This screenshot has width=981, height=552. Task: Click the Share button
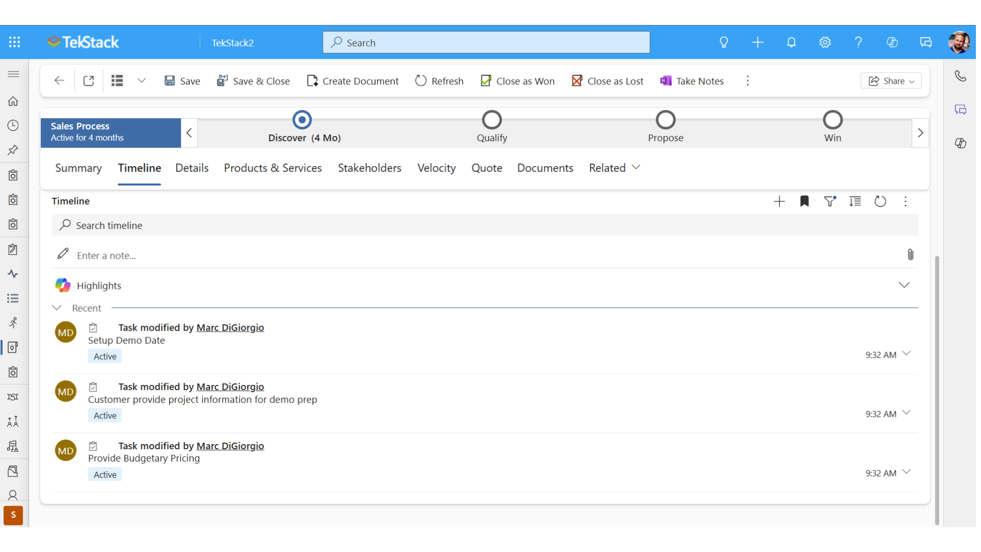(x=891, y=81)
